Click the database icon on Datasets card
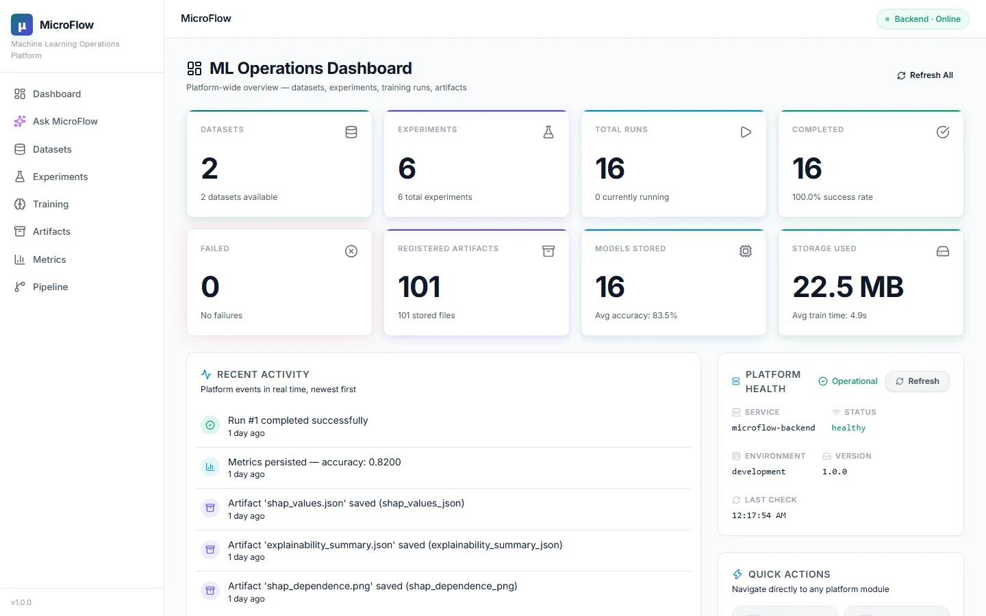The width and height of the screenshot is (986, 616). 351,132
